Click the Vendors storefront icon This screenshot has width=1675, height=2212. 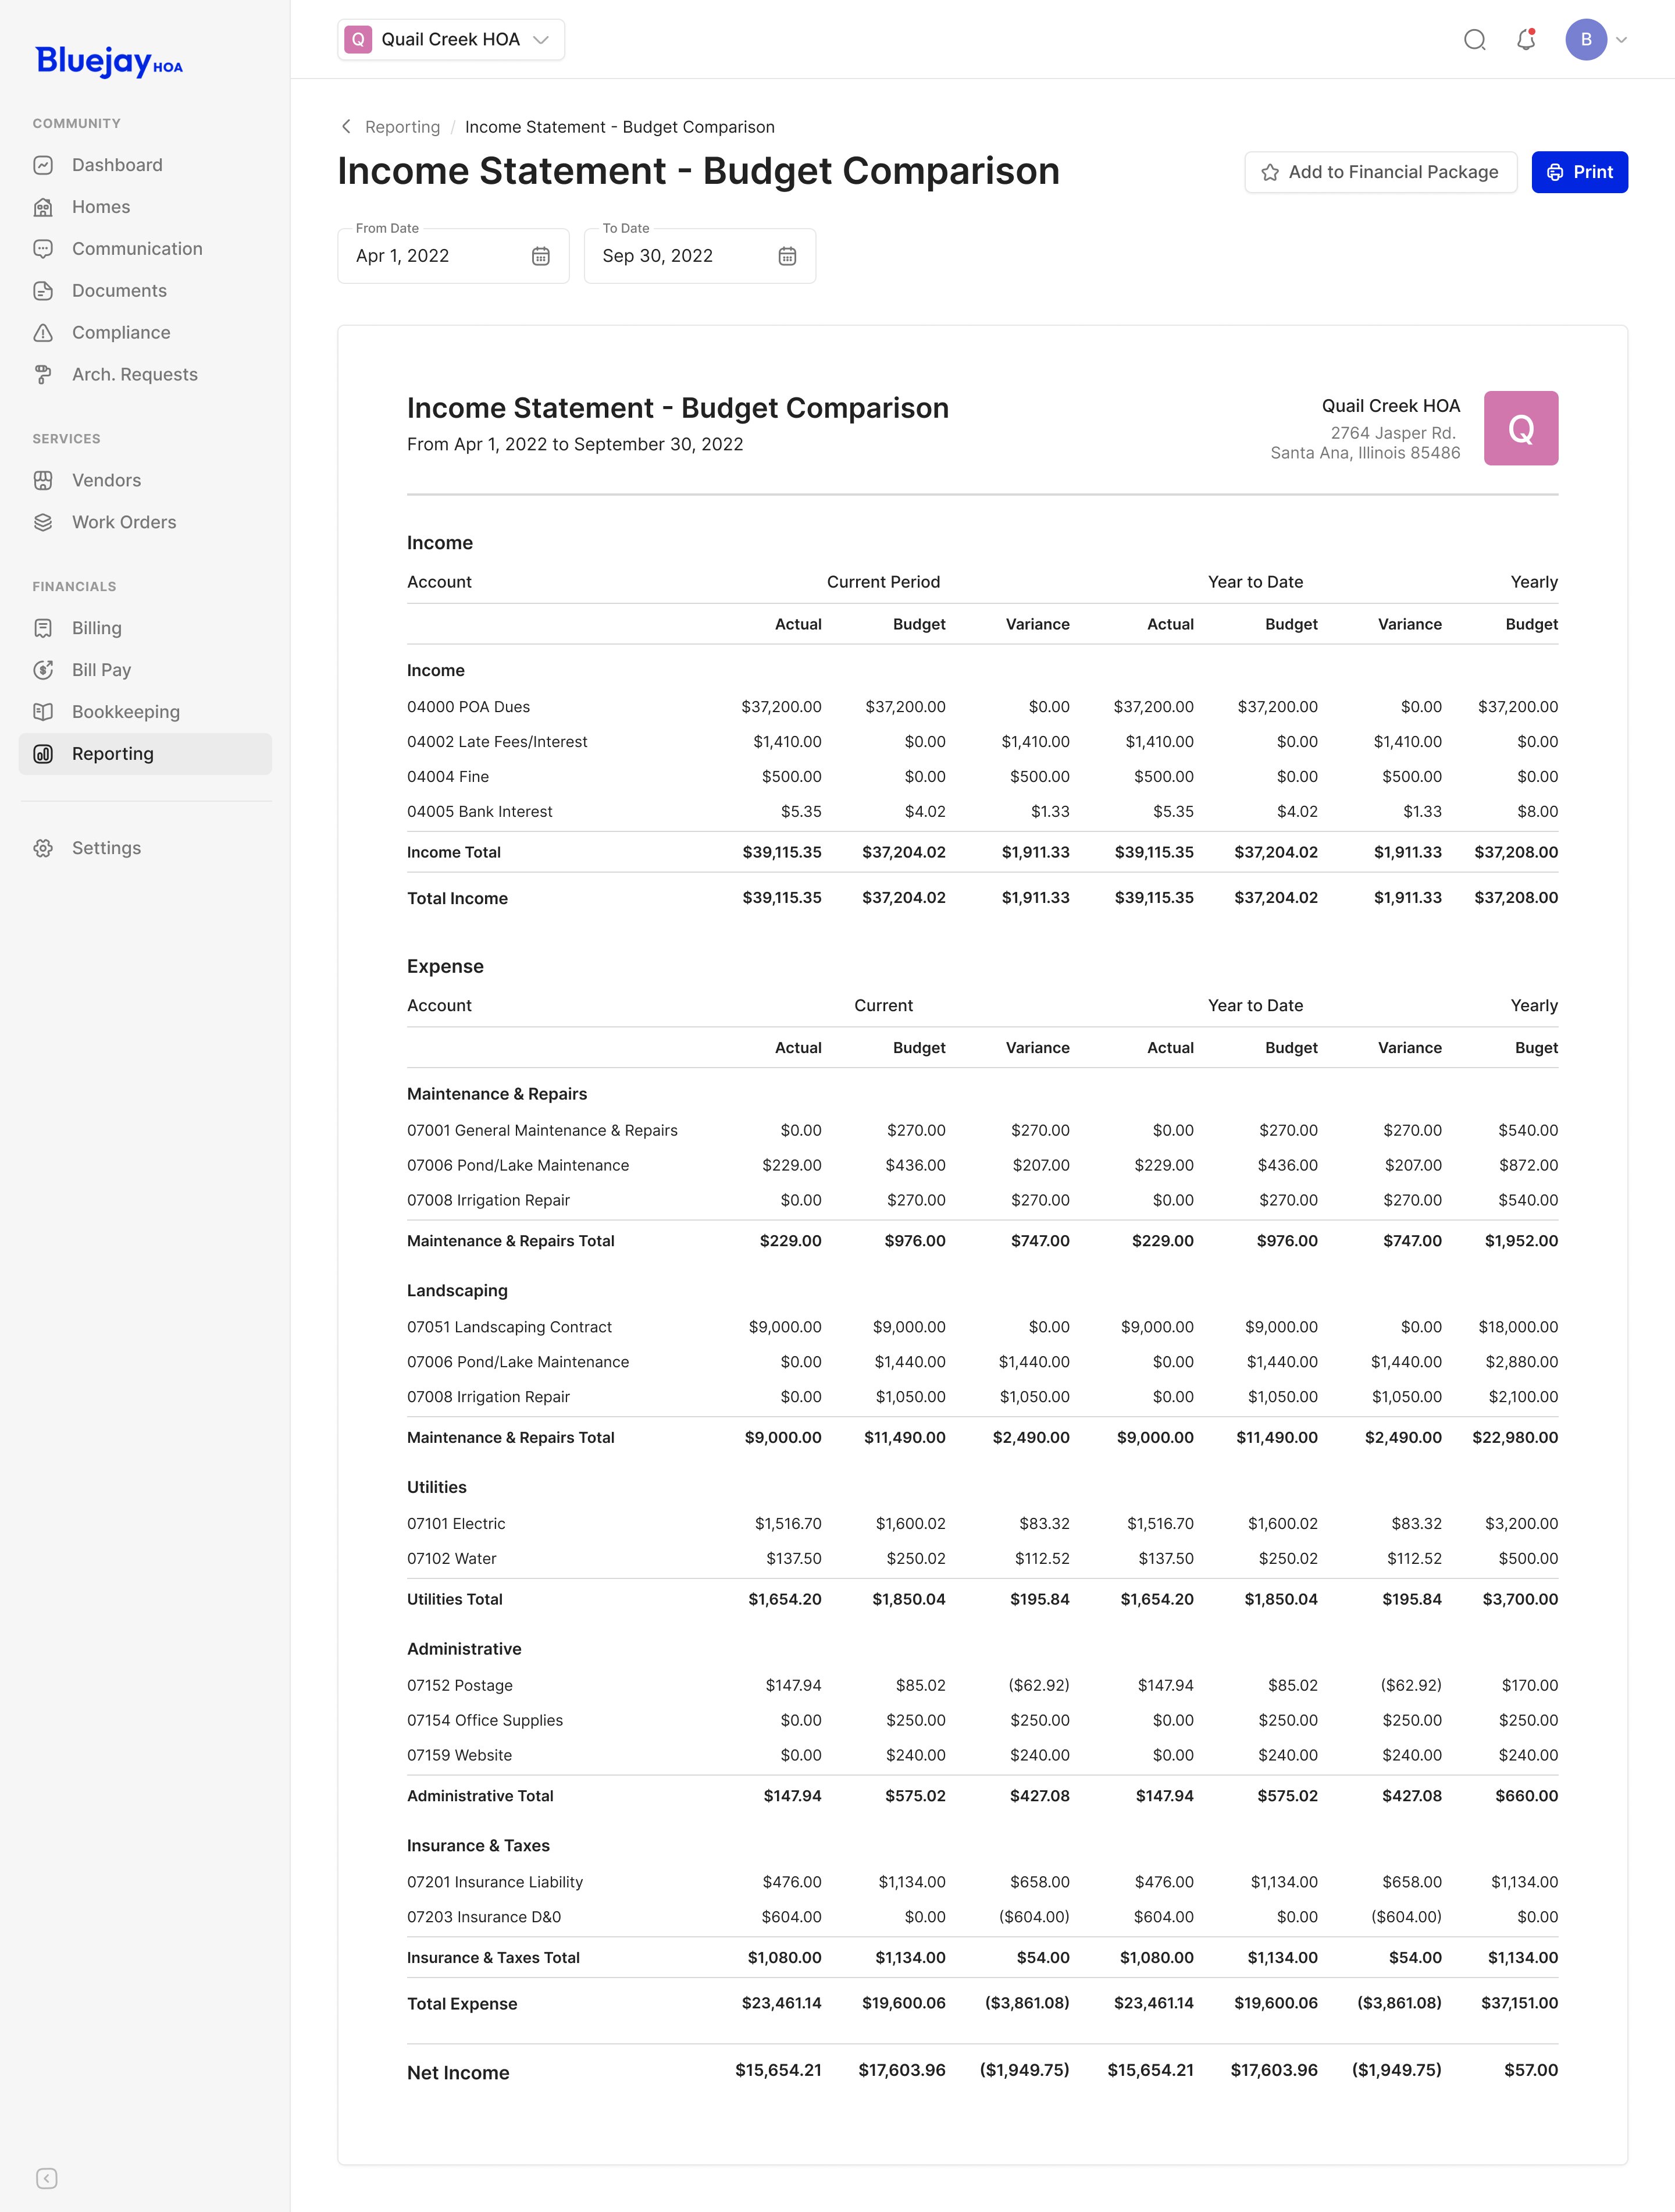coord(43,480)
